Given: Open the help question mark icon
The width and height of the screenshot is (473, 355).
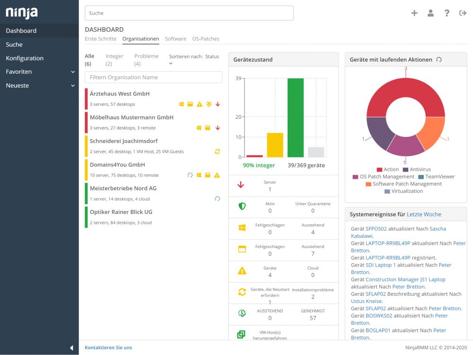Looking at the screenshot, I should point(447,13).
